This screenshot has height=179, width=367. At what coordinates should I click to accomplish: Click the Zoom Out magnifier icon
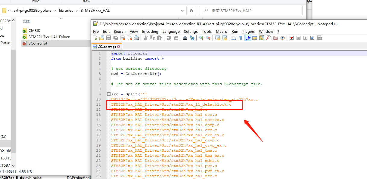[208, 38]
